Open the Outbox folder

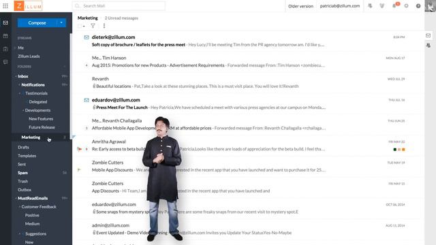[x=25, y=190]
